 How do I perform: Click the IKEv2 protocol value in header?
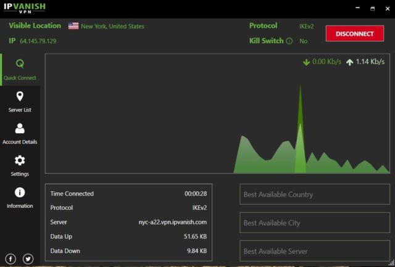pyautogui.click(x=307, y=26)
